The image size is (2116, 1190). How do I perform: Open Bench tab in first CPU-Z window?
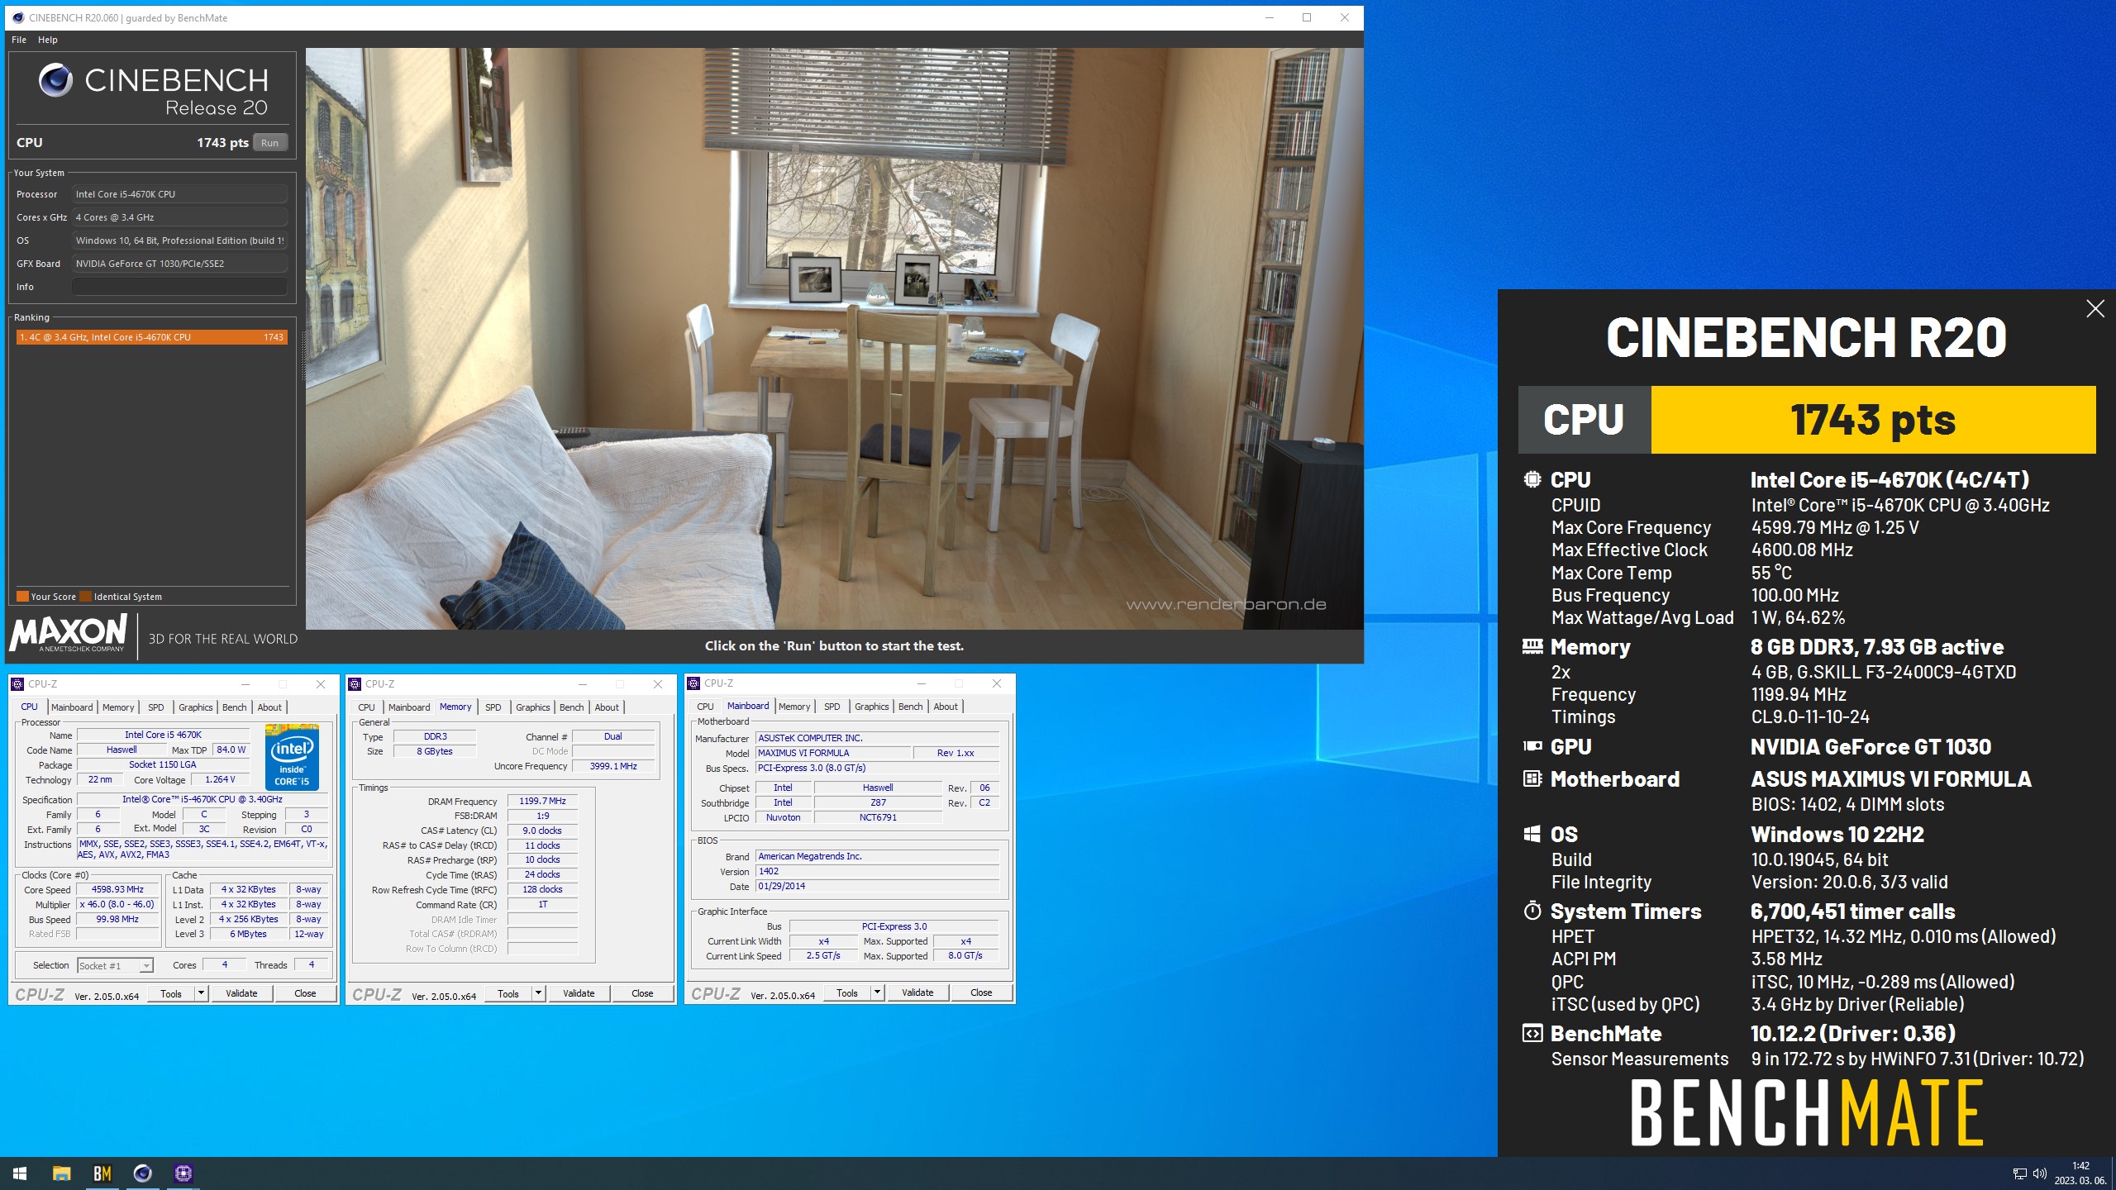pyautogui.click(x=235, y=707)
